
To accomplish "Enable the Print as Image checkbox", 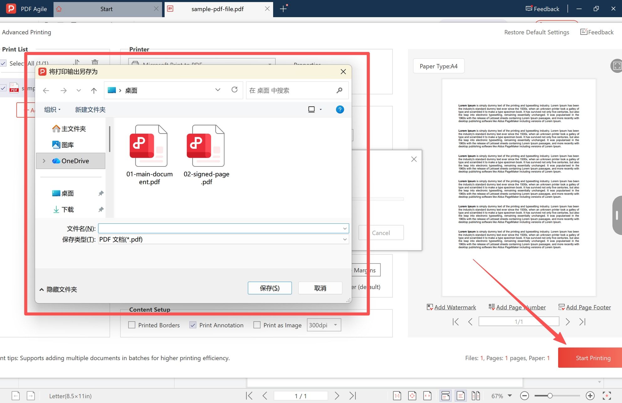I will 257,325.
